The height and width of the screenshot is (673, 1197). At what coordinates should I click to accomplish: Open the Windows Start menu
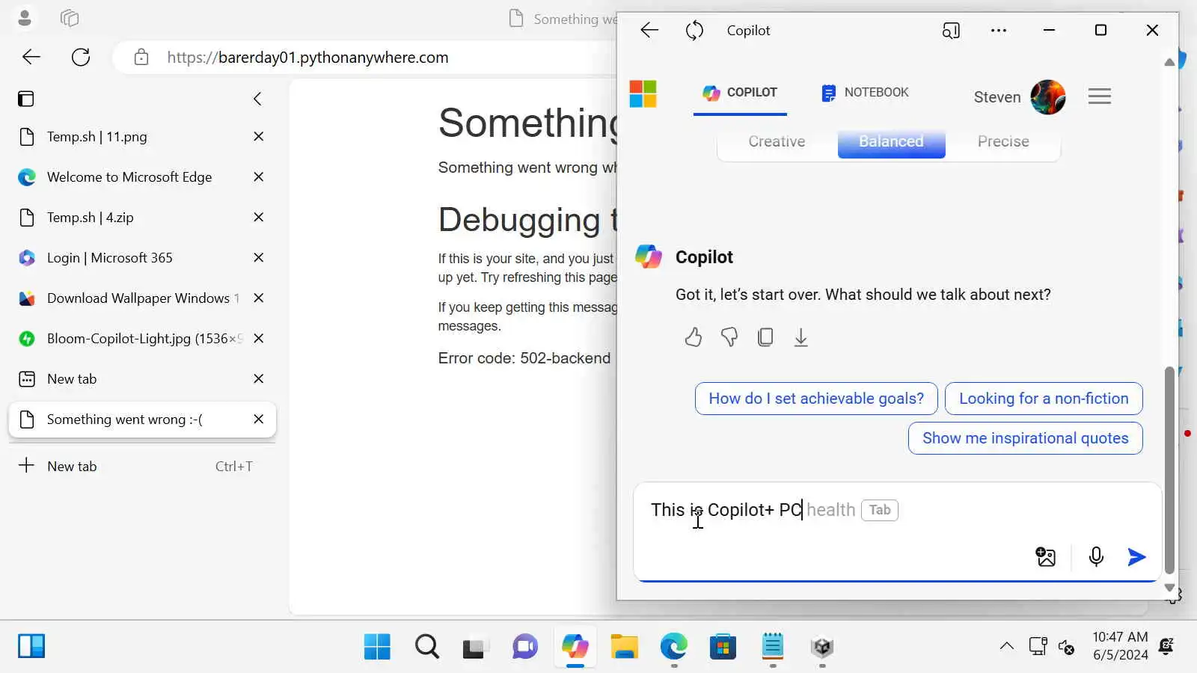coord(377,647)
